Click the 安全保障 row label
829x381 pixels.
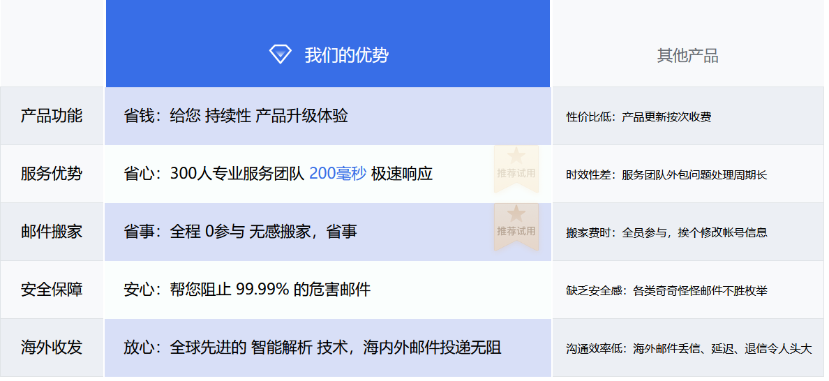[x=52, y=290]
